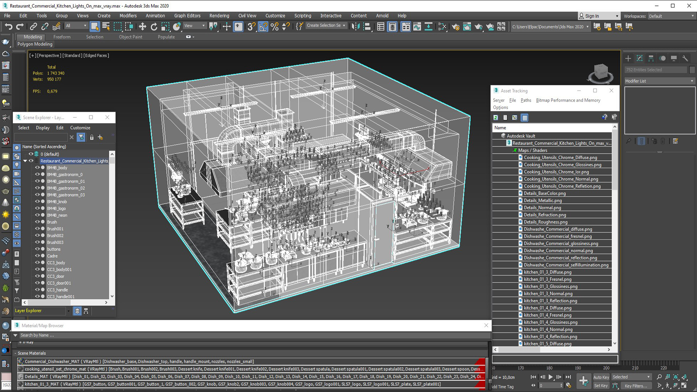The image size is (697, 392).
Task: Choose the Select and Rotate tool
Action: [154, 26]
